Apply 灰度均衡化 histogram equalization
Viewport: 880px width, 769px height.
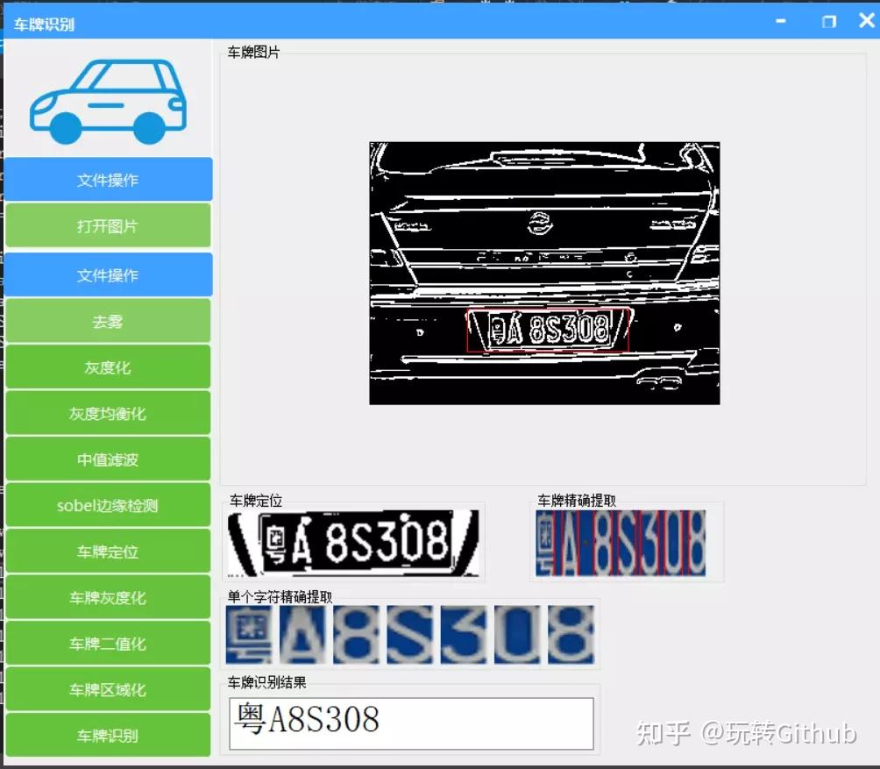[108, 413]
